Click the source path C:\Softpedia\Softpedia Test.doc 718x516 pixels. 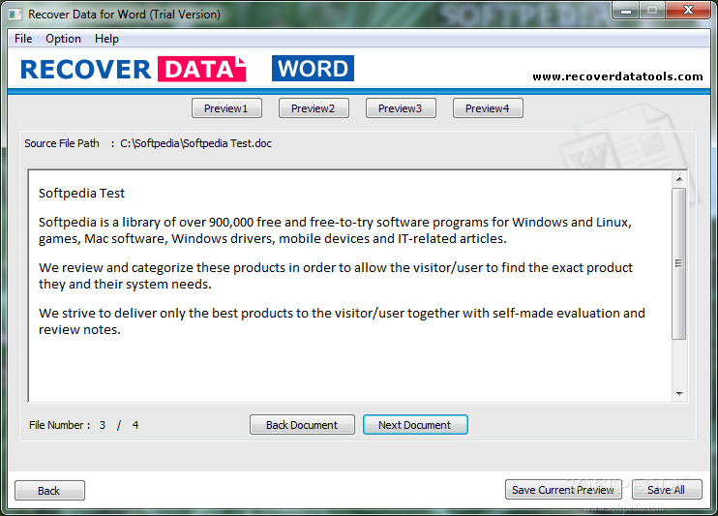(196, 143)
